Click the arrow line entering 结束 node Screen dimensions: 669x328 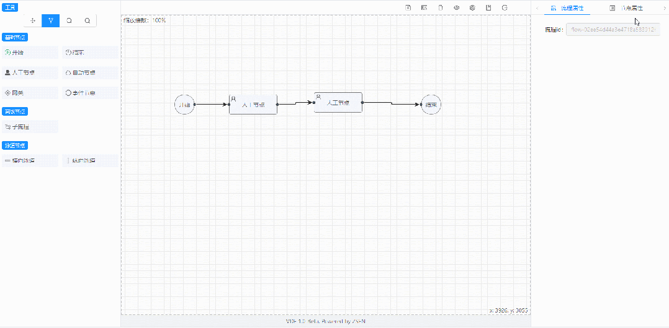[x=391, y=103]
